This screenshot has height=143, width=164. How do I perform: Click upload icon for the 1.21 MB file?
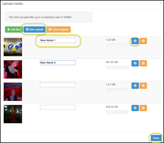(x=135, y=86)
